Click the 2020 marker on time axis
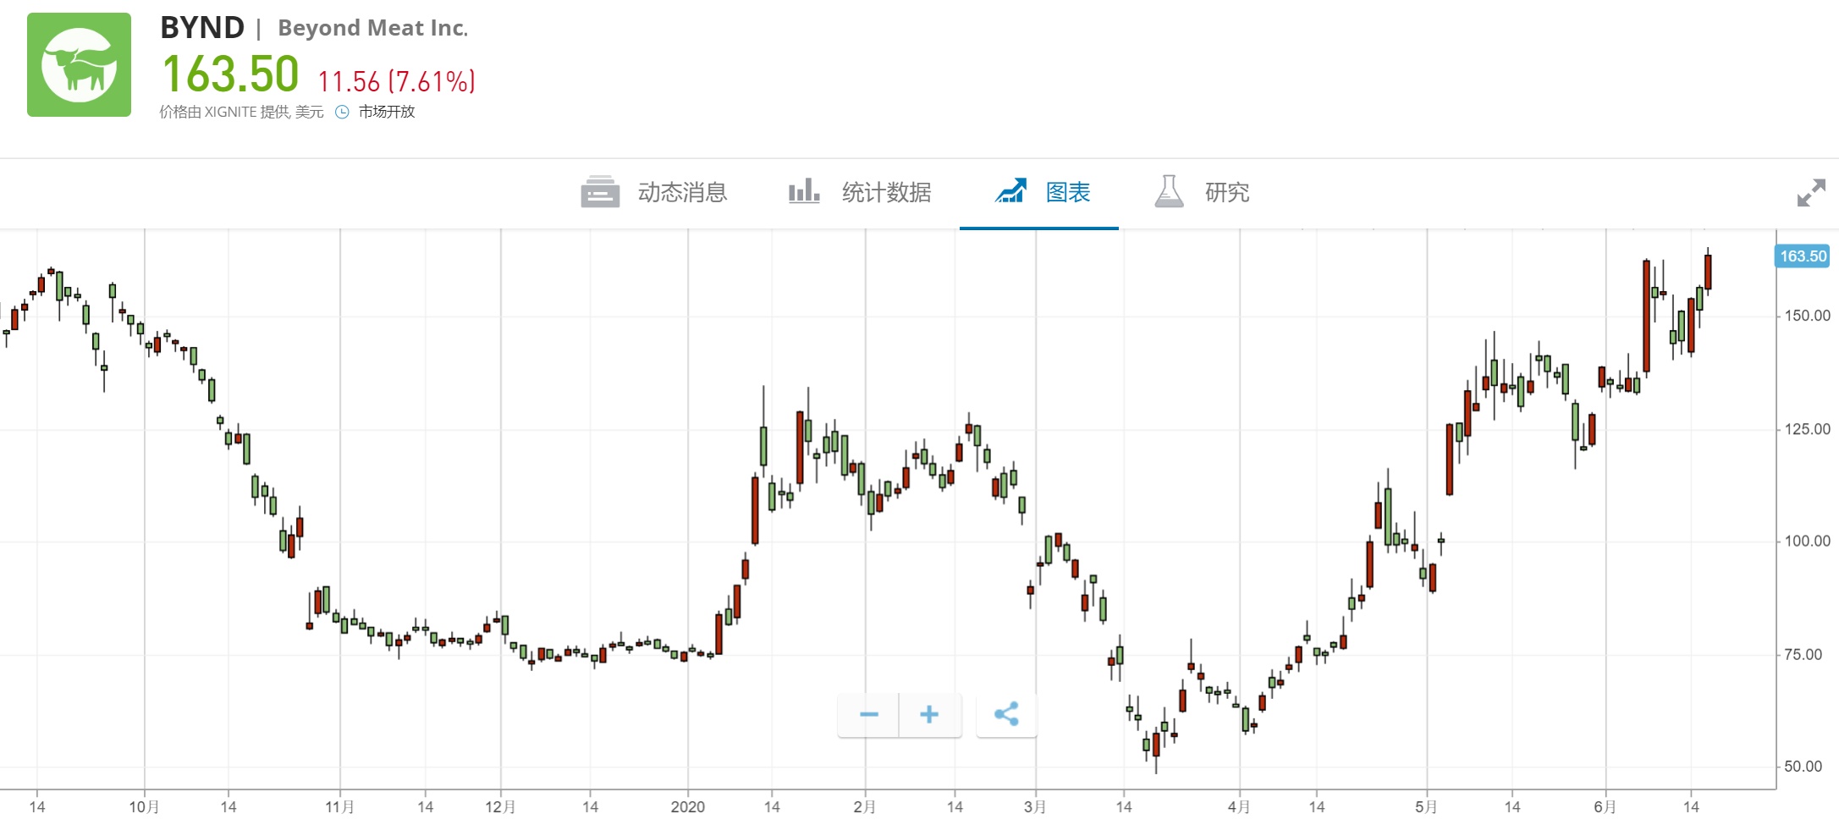The width and height of the screenshot is (1839, 825). tap(687, 806)
